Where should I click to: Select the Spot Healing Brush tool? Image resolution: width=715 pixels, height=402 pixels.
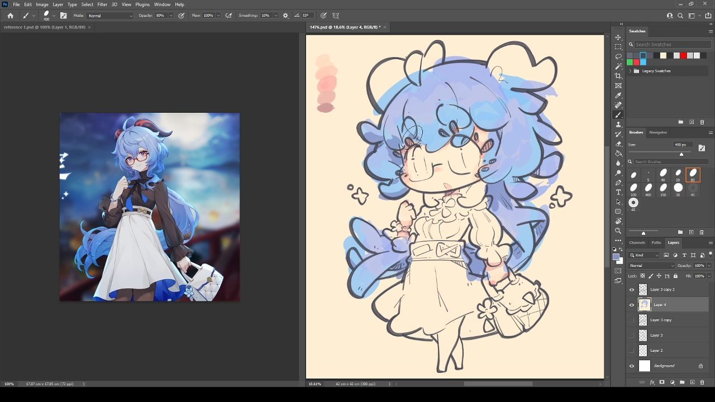(x=618, y=105)
